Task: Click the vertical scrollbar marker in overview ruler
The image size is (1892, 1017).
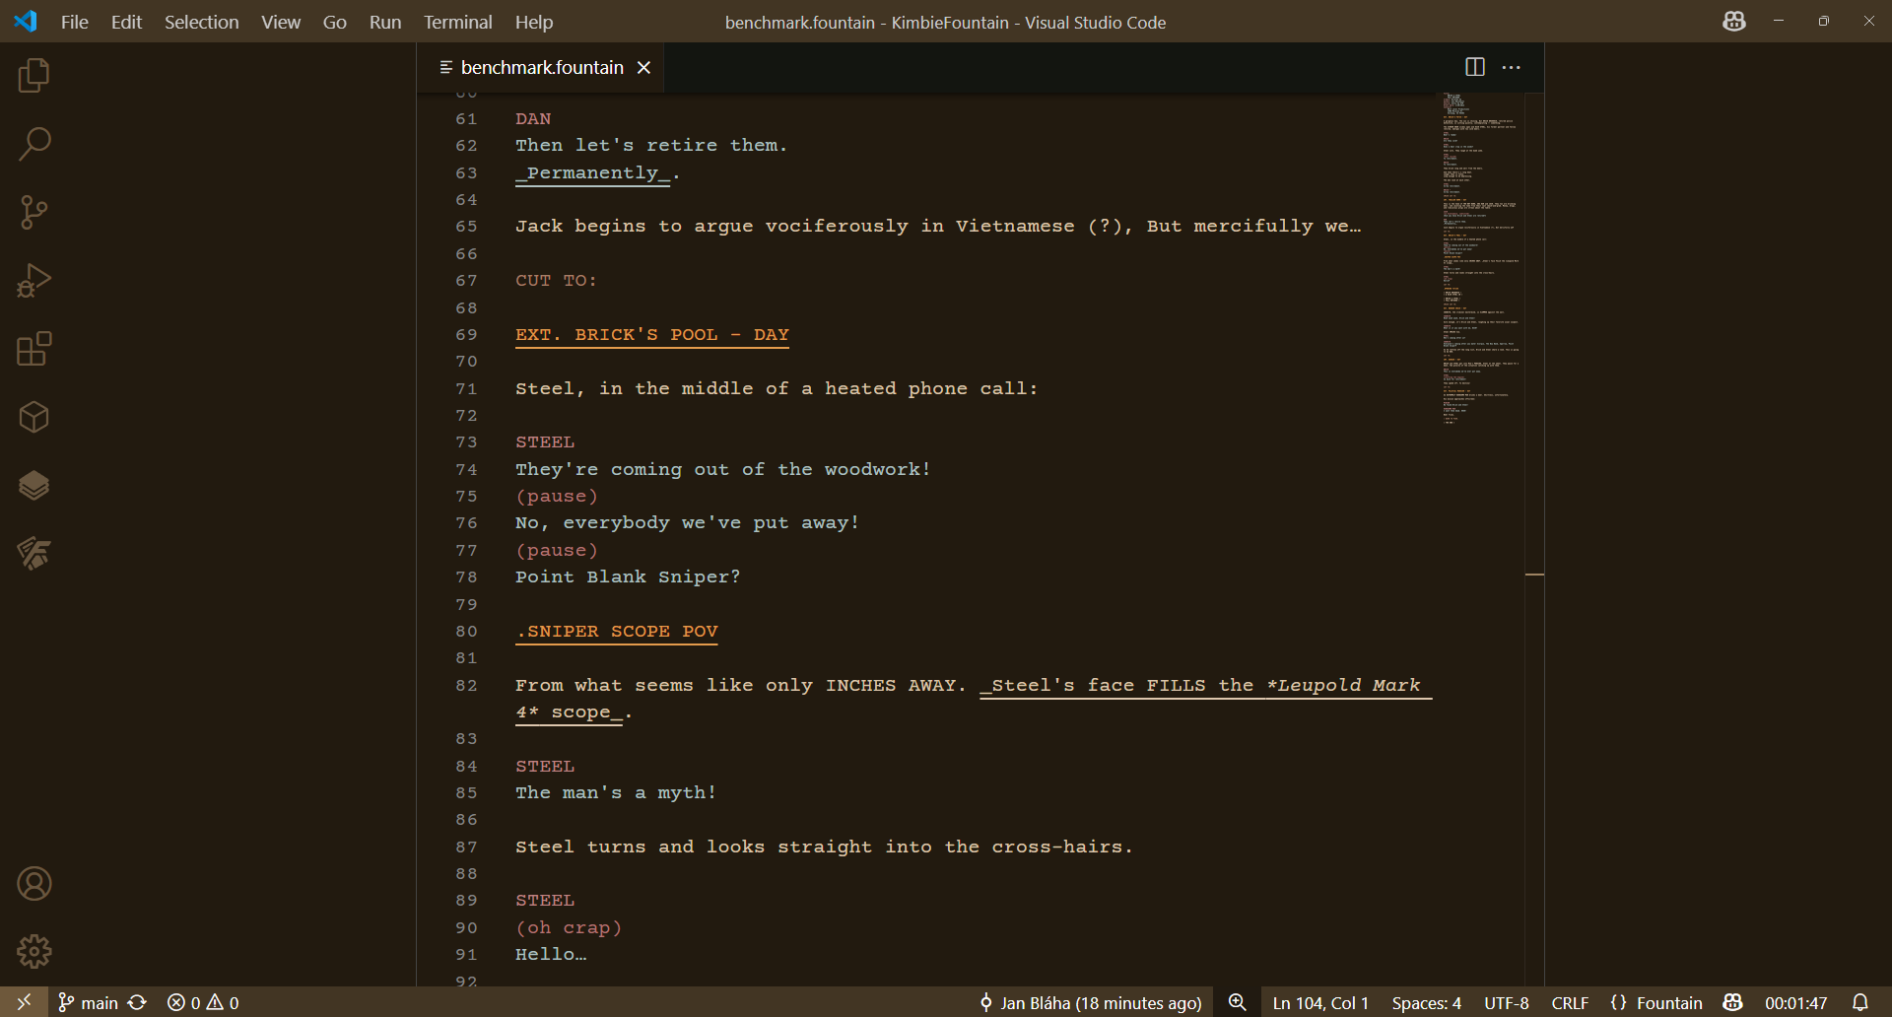Action: (x=1534, y=574)
